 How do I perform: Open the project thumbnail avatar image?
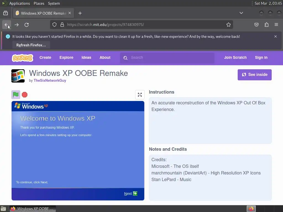click(x=18, y=76)
